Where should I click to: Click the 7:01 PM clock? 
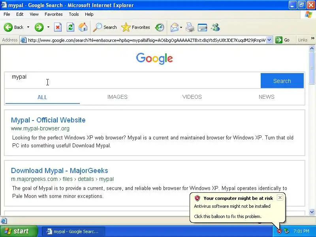tap(301, 231)
